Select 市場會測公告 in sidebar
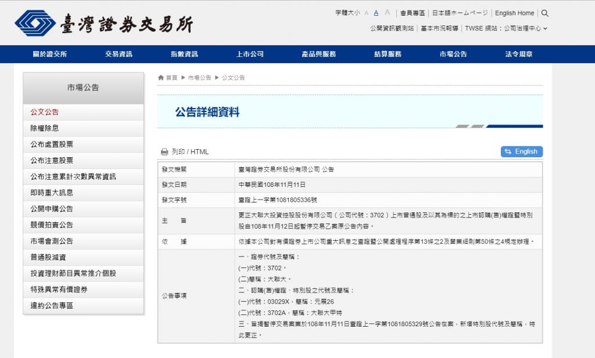Image resolution: width=595 pixels, height=358 pixels. coord(84,241)
